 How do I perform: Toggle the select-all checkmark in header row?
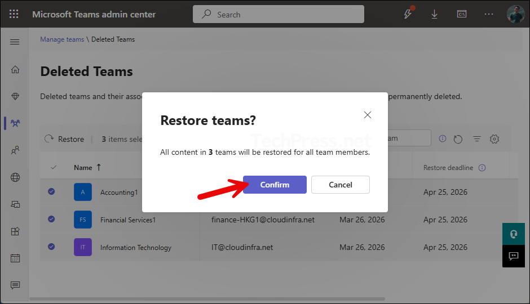[54, 167]
